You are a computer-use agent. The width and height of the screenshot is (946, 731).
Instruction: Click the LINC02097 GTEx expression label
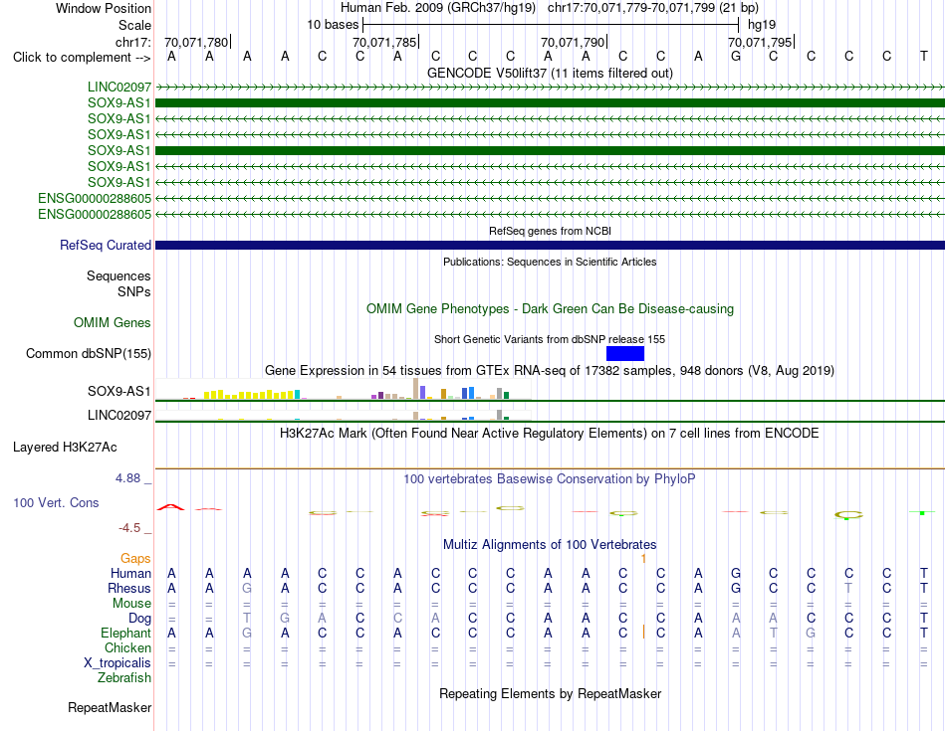pos(118,415)
